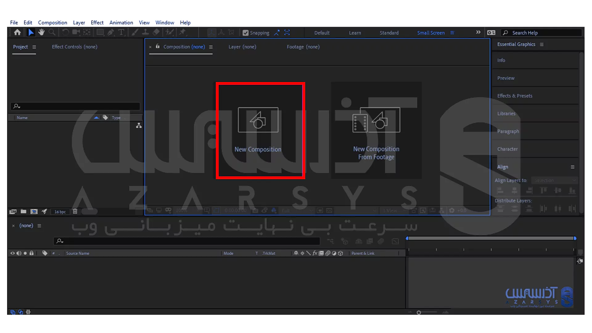The height and width of the screenshot is (333, 592).
Task: Delete selected project items with trash icon
Action: [75, 212]
